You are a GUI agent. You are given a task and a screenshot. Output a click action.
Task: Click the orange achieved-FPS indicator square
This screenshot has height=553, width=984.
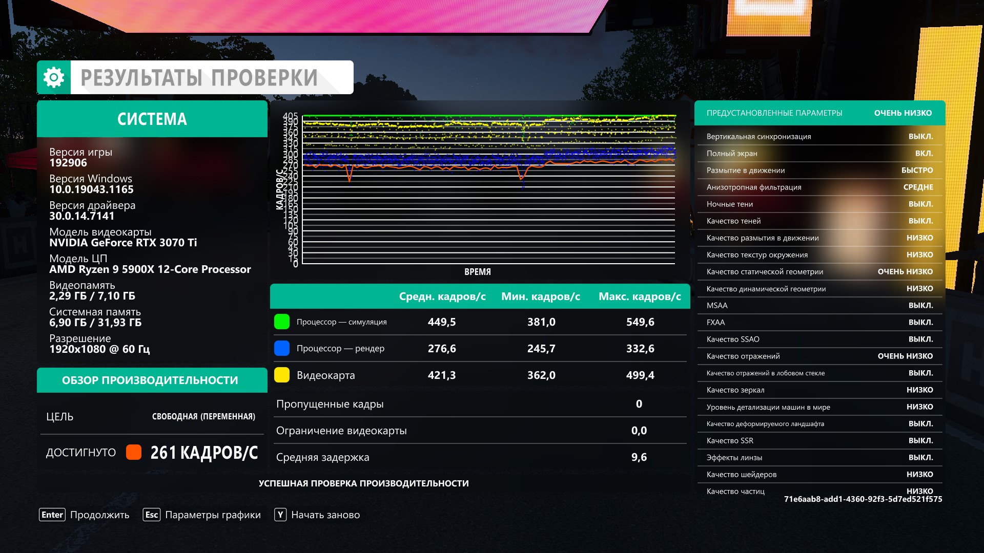click(x=134, y=452)
